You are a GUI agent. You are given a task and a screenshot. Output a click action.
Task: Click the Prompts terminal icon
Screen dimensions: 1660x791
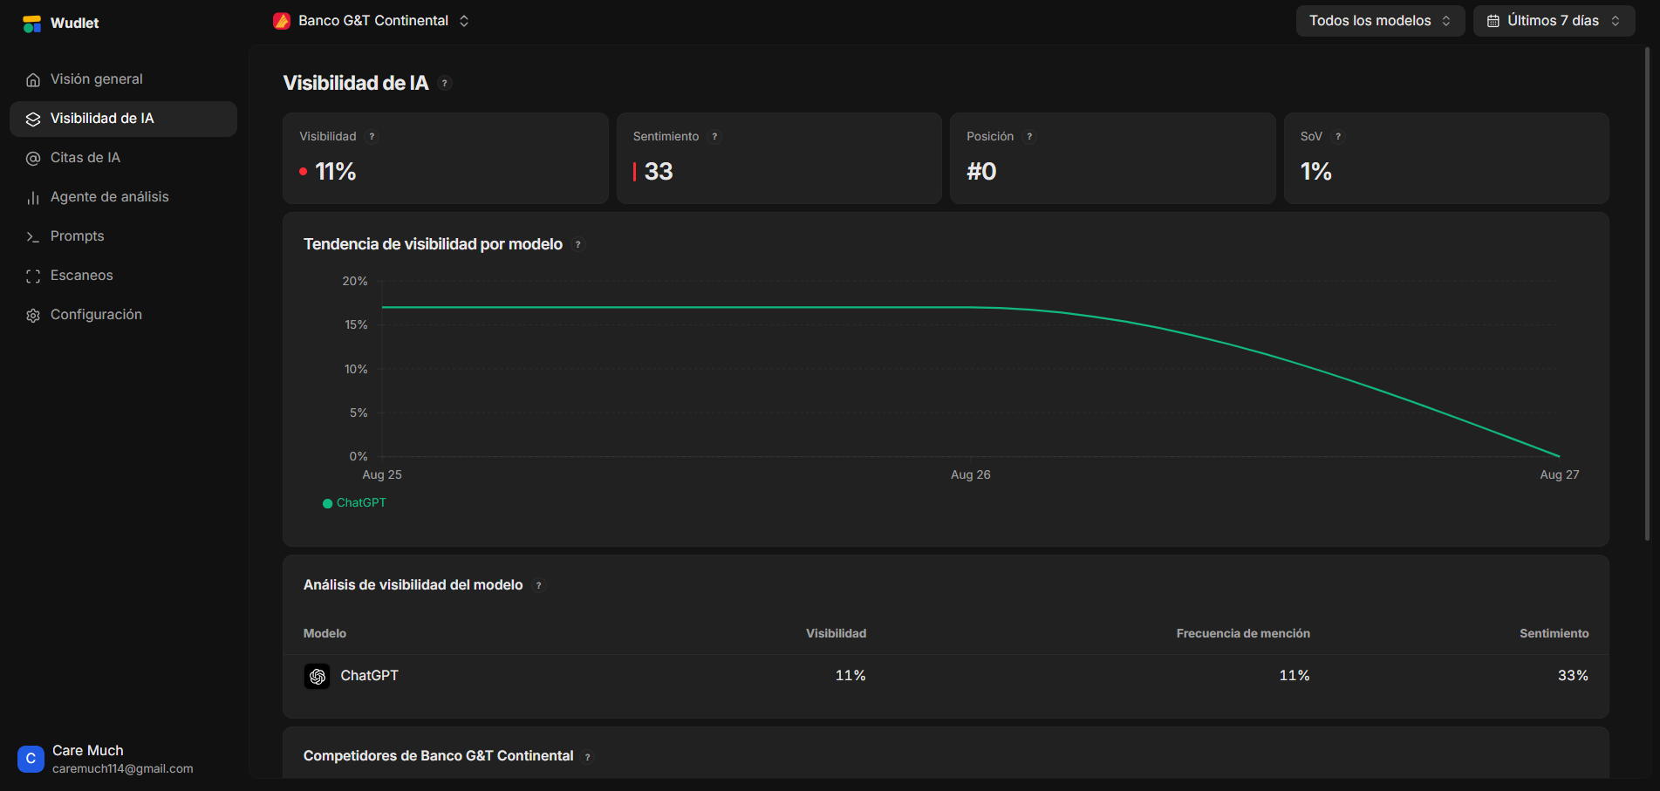[x=33, y=236]
